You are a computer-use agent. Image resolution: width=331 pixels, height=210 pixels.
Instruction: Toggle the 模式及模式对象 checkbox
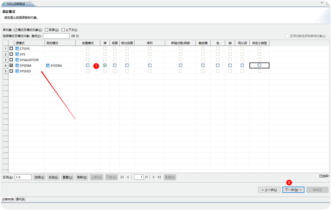16,30
